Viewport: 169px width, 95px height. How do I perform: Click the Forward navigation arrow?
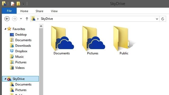[x=15, y=19]
